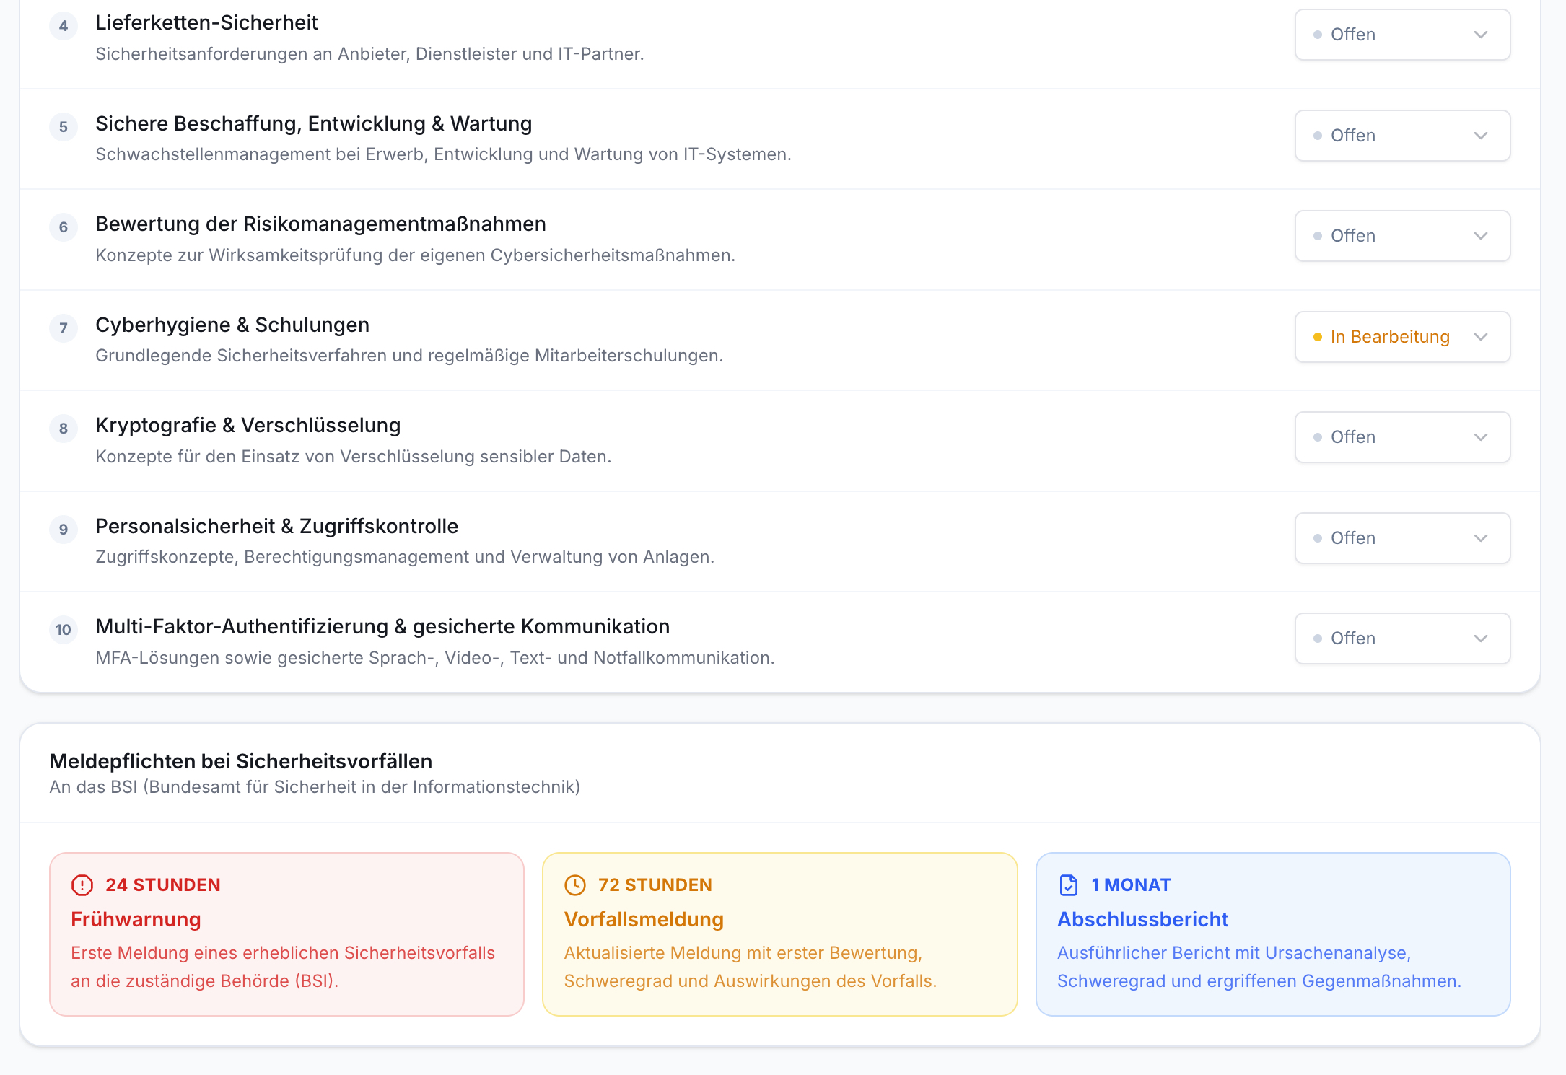
Task: Click number badge 6 for Bewertung der Risikomanagementmaßnahmen
Action: click(64, 227)
